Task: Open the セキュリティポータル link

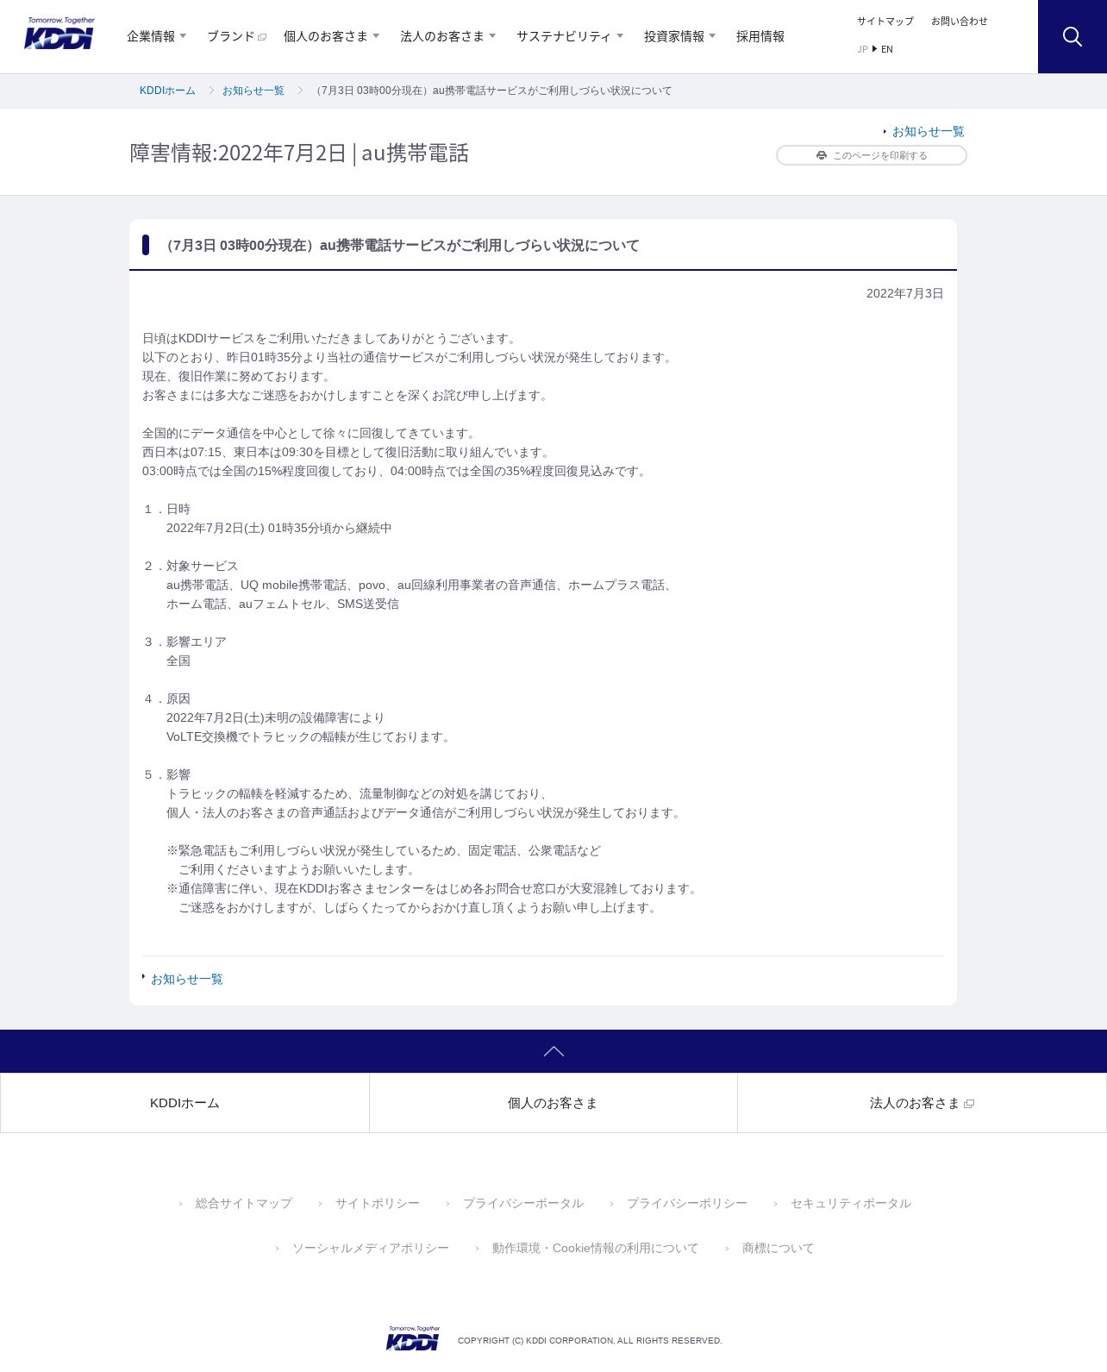Action: coord(851,1203)
